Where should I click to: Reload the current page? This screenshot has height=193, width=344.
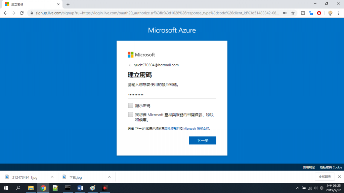[21, 13]
